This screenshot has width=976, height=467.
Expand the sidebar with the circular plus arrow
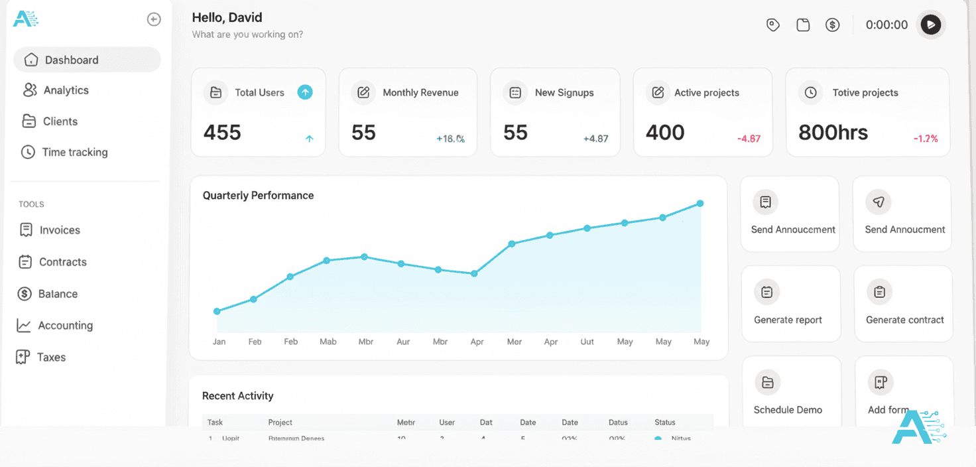[x=154, y=19]
